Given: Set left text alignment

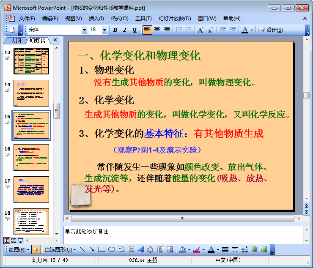Looking at the screenshot, I should click(x=147, y=30).
